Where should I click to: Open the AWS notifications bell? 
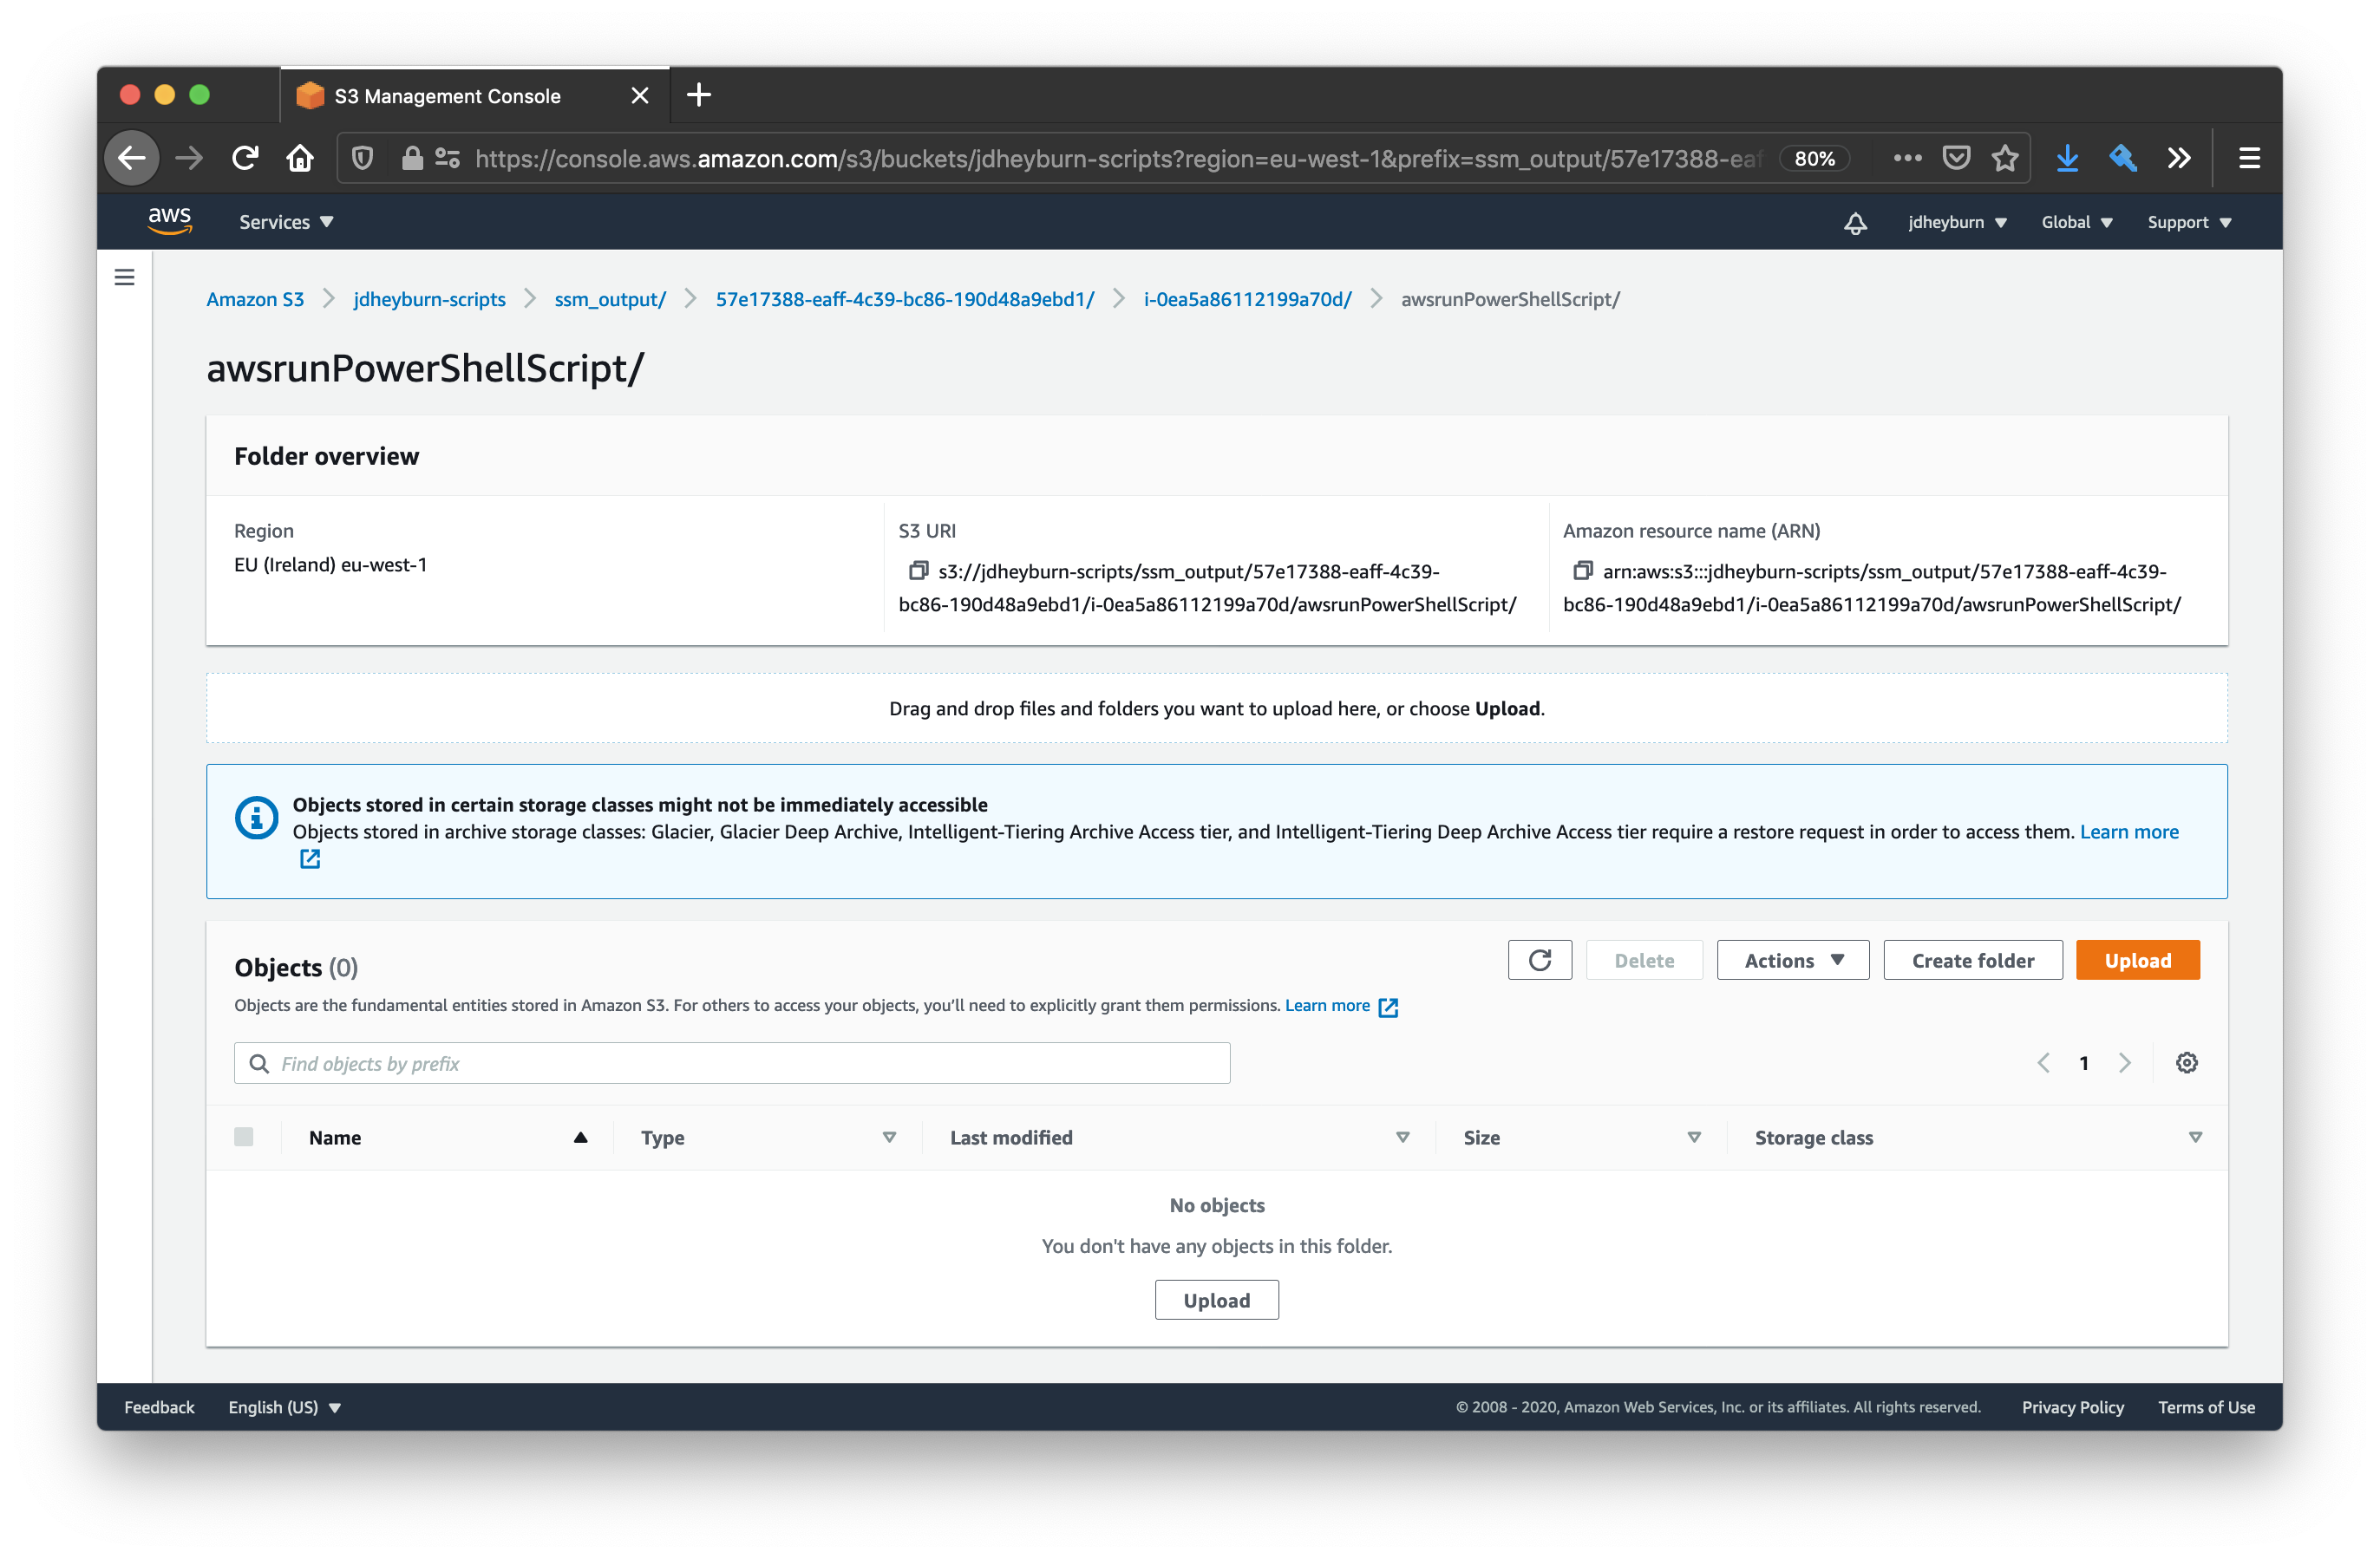click(x=1855, y=222)
